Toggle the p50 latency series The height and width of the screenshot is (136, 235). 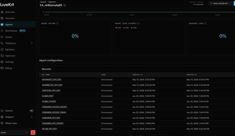click(x=118, y=28)
